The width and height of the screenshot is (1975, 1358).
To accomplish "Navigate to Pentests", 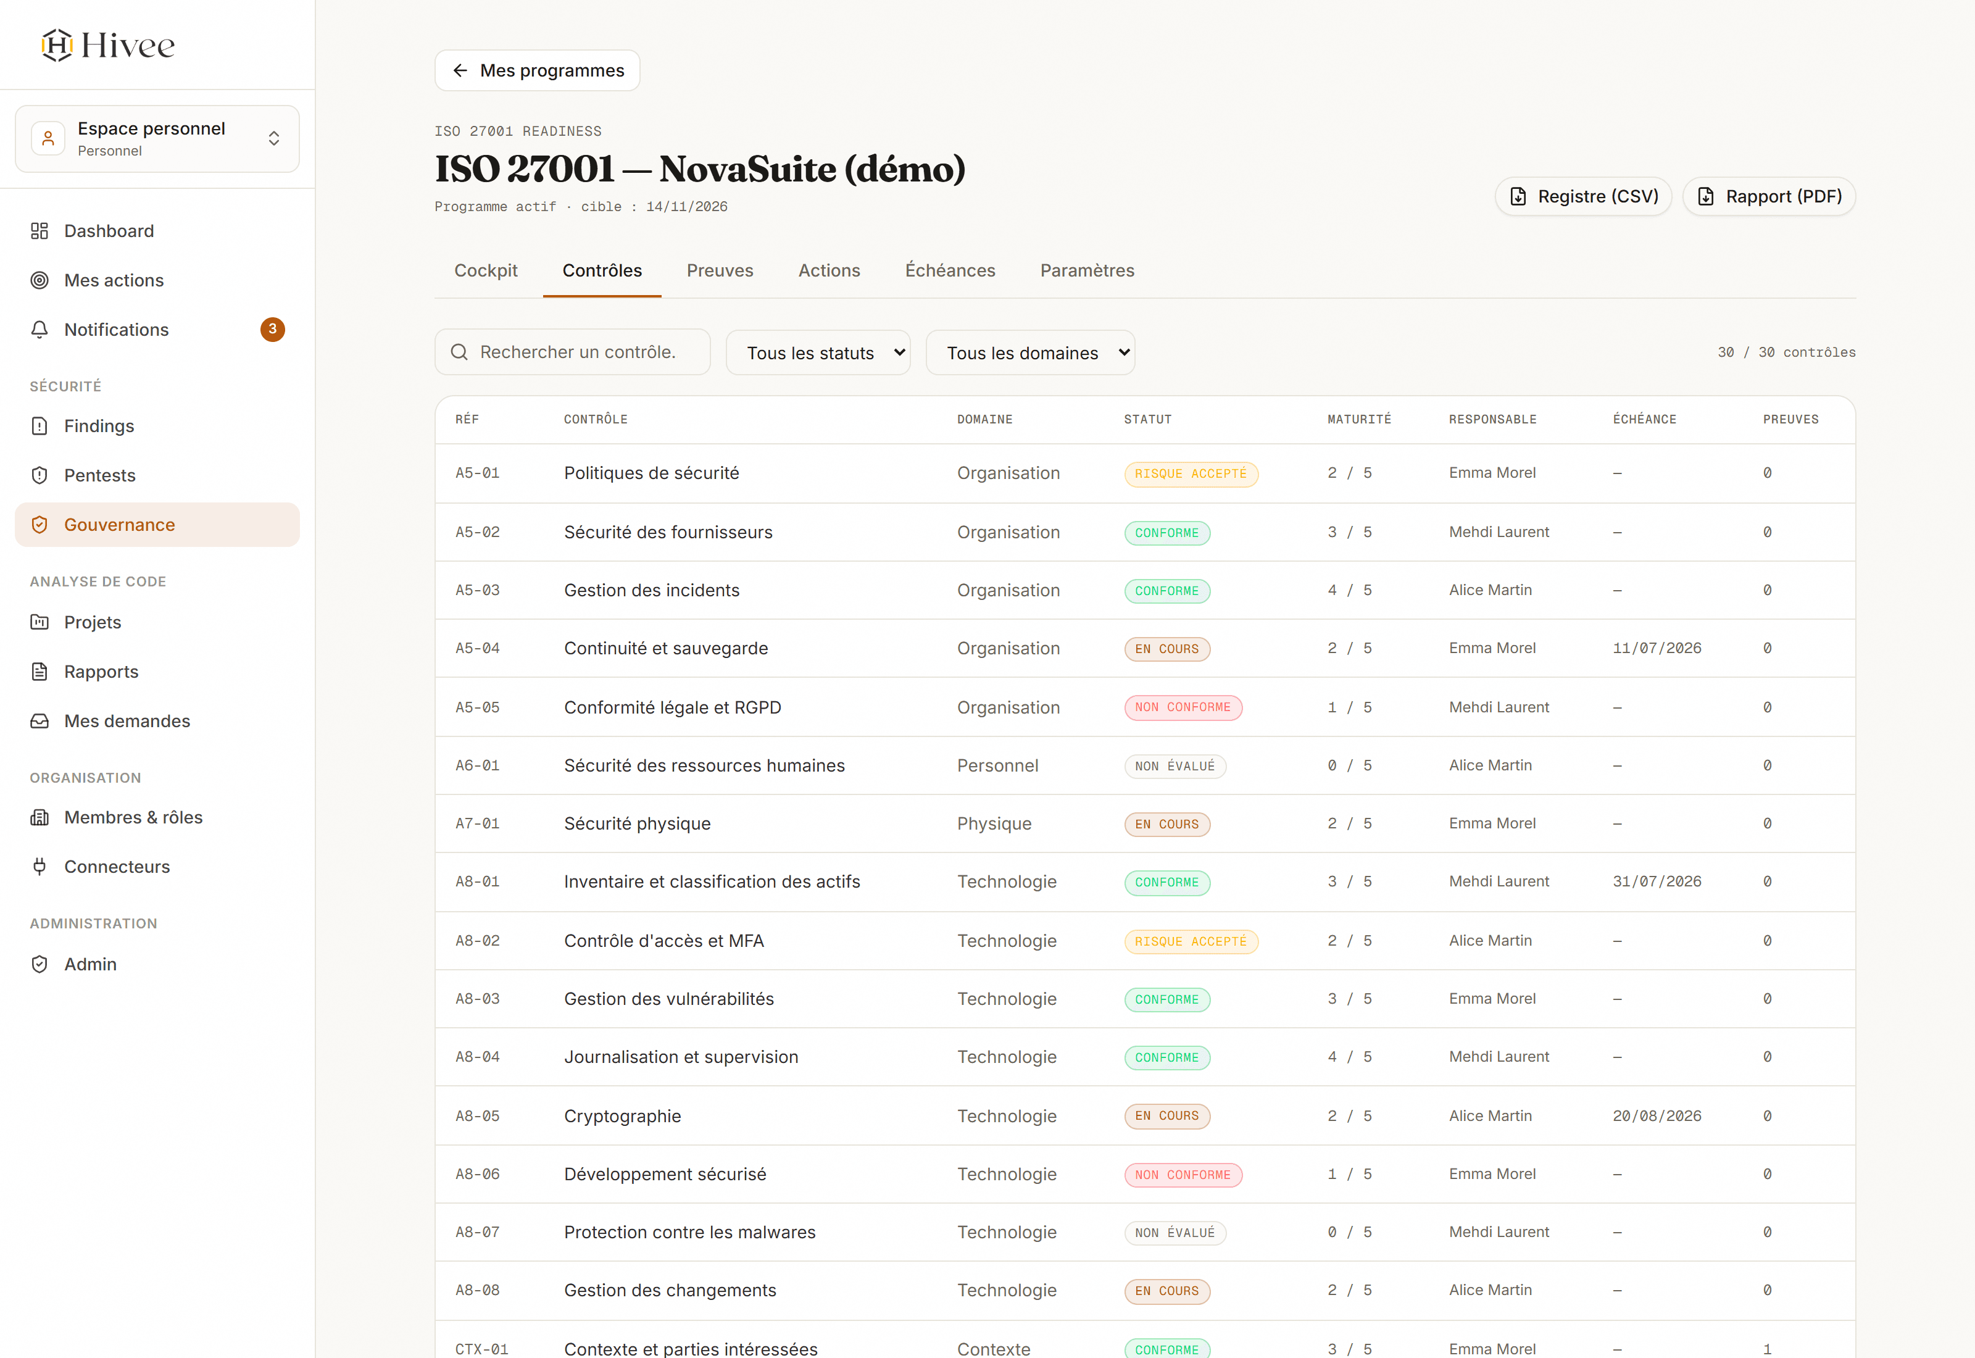I will point(157,475).
